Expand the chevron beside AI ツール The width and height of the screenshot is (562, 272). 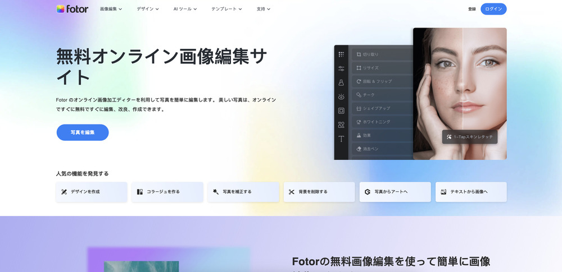click(x=195, y=10)
